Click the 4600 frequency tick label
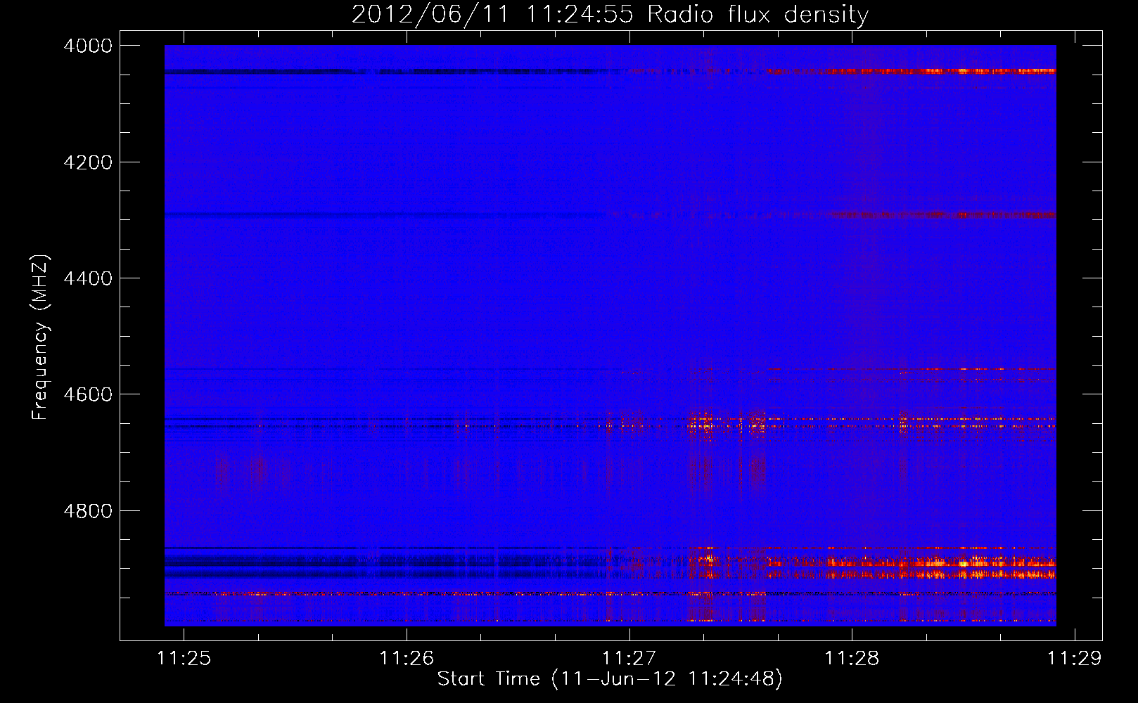 click(88, 394)
